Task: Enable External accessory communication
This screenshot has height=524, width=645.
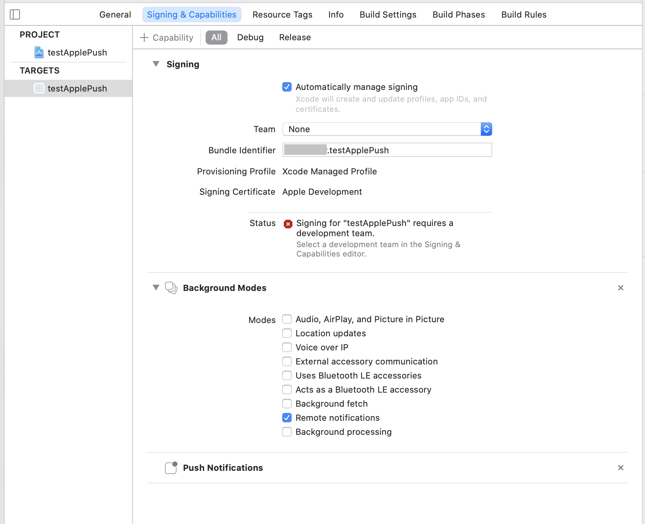Action: [287, 361]
